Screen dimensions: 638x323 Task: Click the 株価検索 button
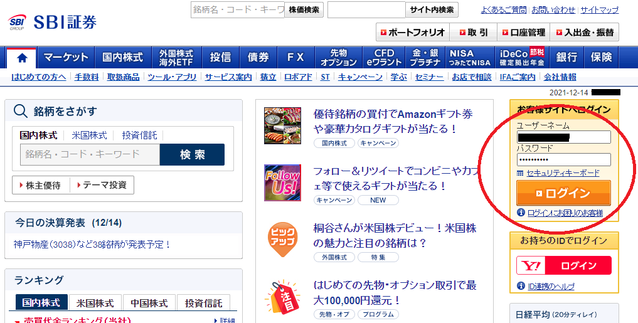pos(304,10)
